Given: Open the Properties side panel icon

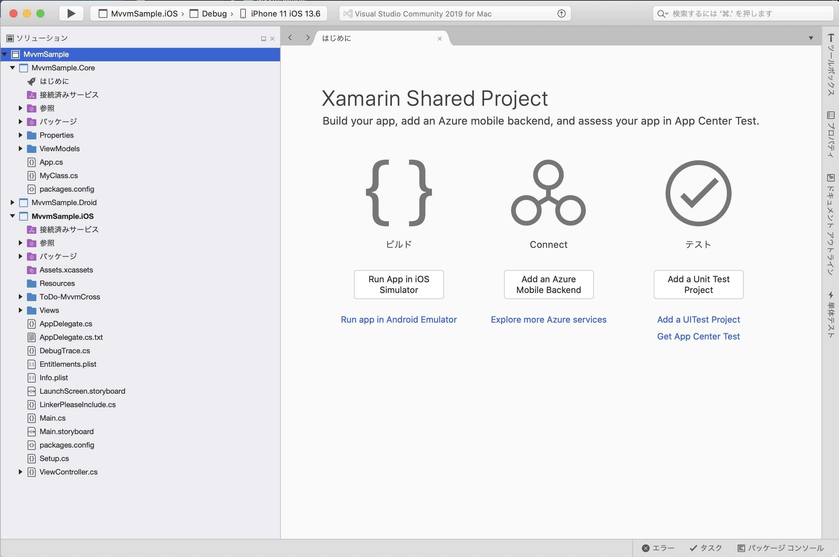Looking at the screenshot, I should [x=831, y=116].
